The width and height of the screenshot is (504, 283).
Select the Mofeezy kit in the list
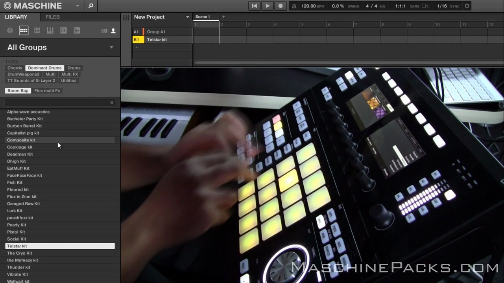point(60,261)
